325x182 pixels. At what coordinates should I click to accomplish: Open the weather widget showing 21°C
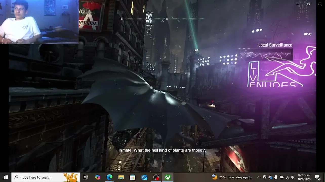click(232, 177)
